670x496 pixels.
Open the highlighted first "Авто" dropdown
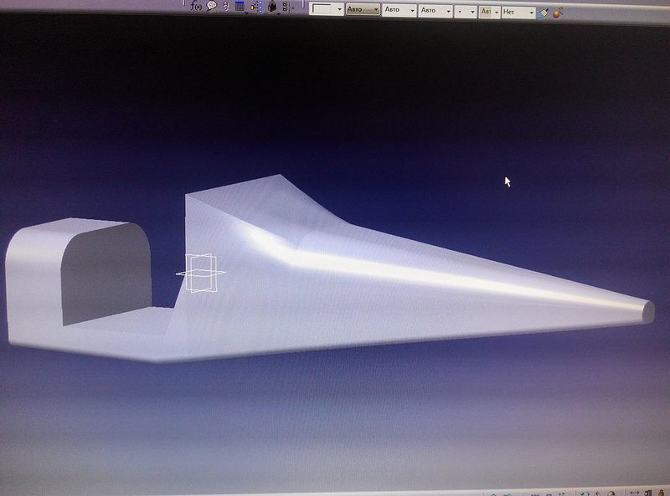tap(363, 10)
